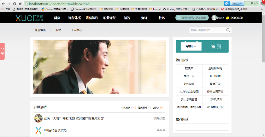265x137 pixels.
Task: Open the Coding bookmark
Action: click(x=176, y=9)
